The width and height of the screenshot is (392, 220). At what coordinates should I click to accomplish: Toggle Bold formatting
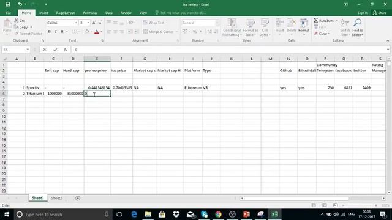[x=49, y=32]
